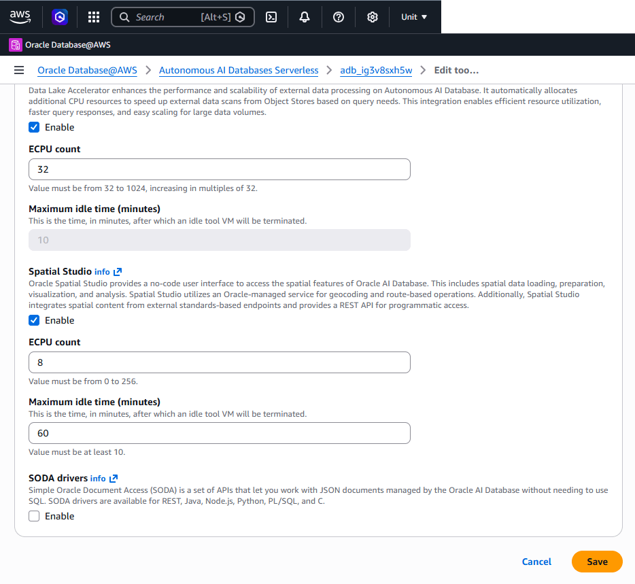Click Data Lake Accelerator ECCPU count field showing 32
635x584 pixels.
[x=220, y=169]
